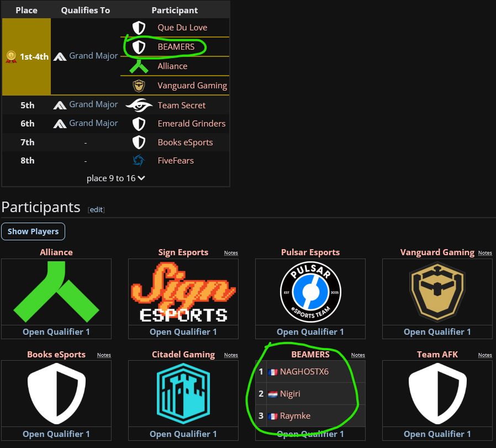The width and height of the screenshot is (496, 448).
Task: Click Team AFK heading in Participants
Action: (437, 355)
